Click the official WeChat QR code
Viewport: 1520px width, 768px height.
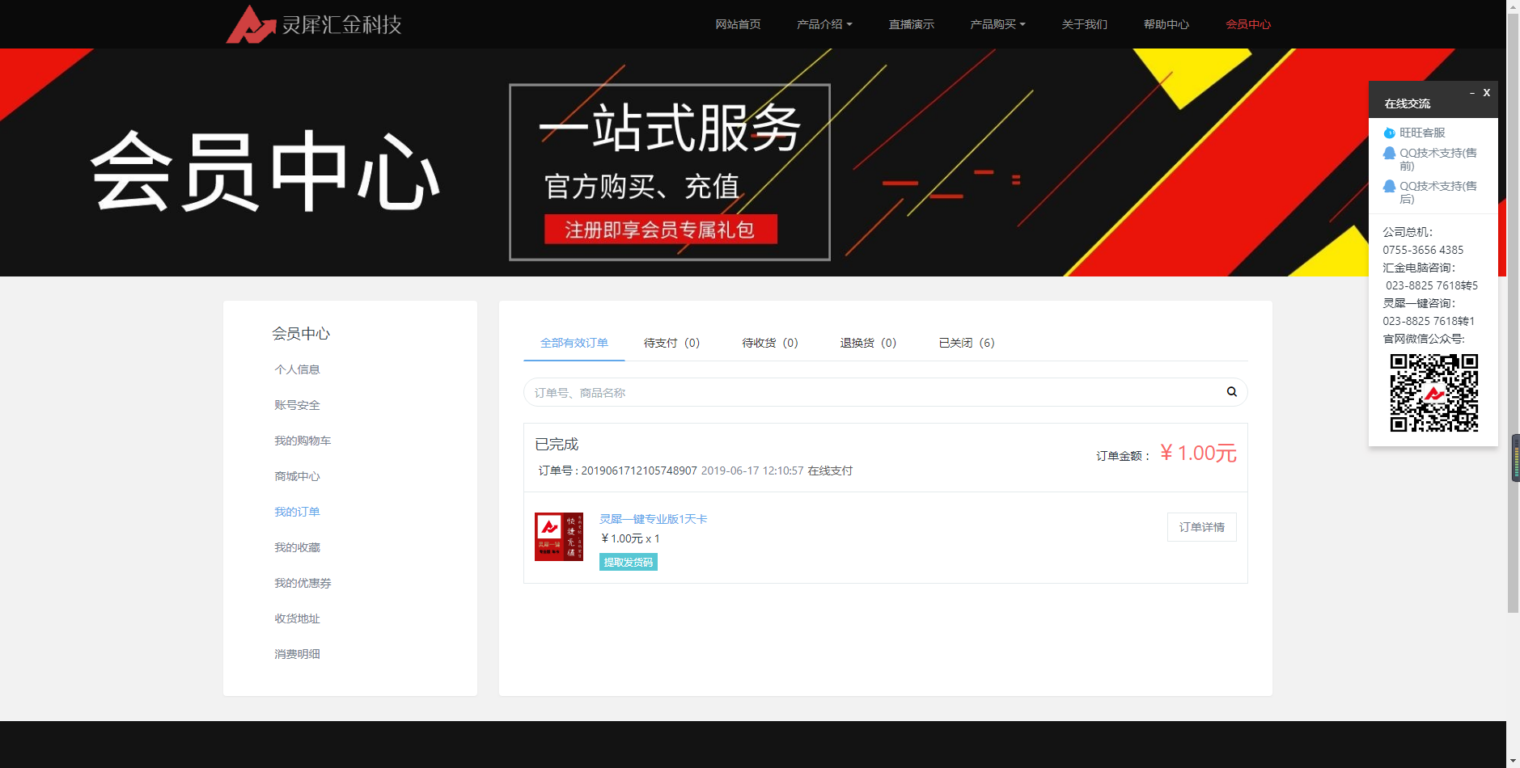pyautogui.click(x=1434, y=395)
